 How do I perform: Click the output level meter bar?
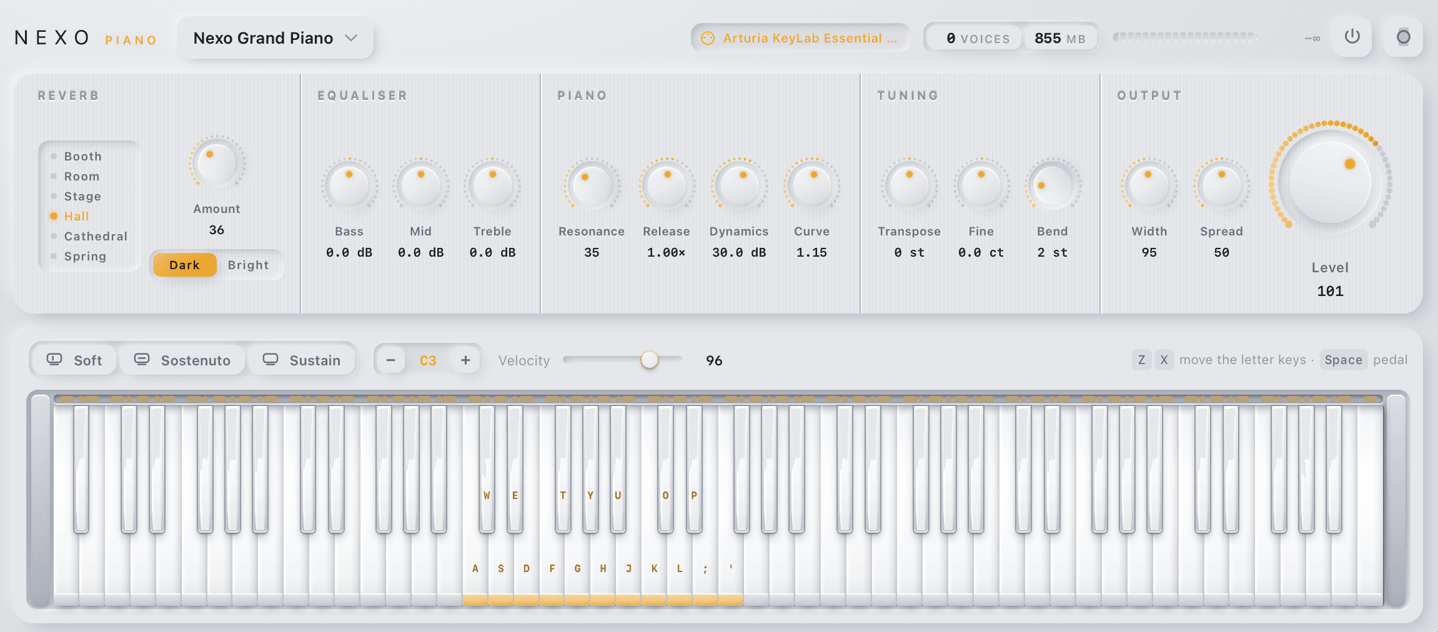pos(1185,37)
